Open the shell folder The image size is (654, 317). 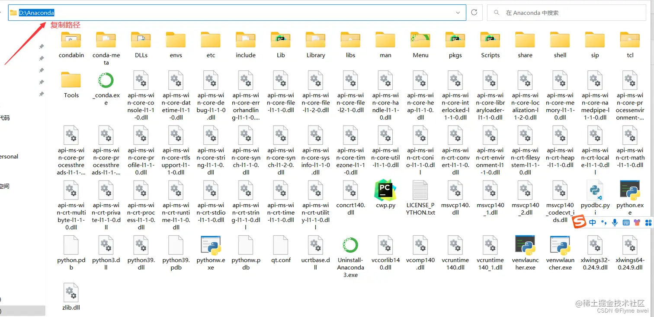[560, 45]
